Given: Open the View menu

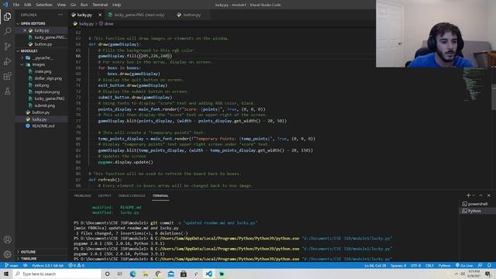Looking at the screenshot, I should [61, 5].
